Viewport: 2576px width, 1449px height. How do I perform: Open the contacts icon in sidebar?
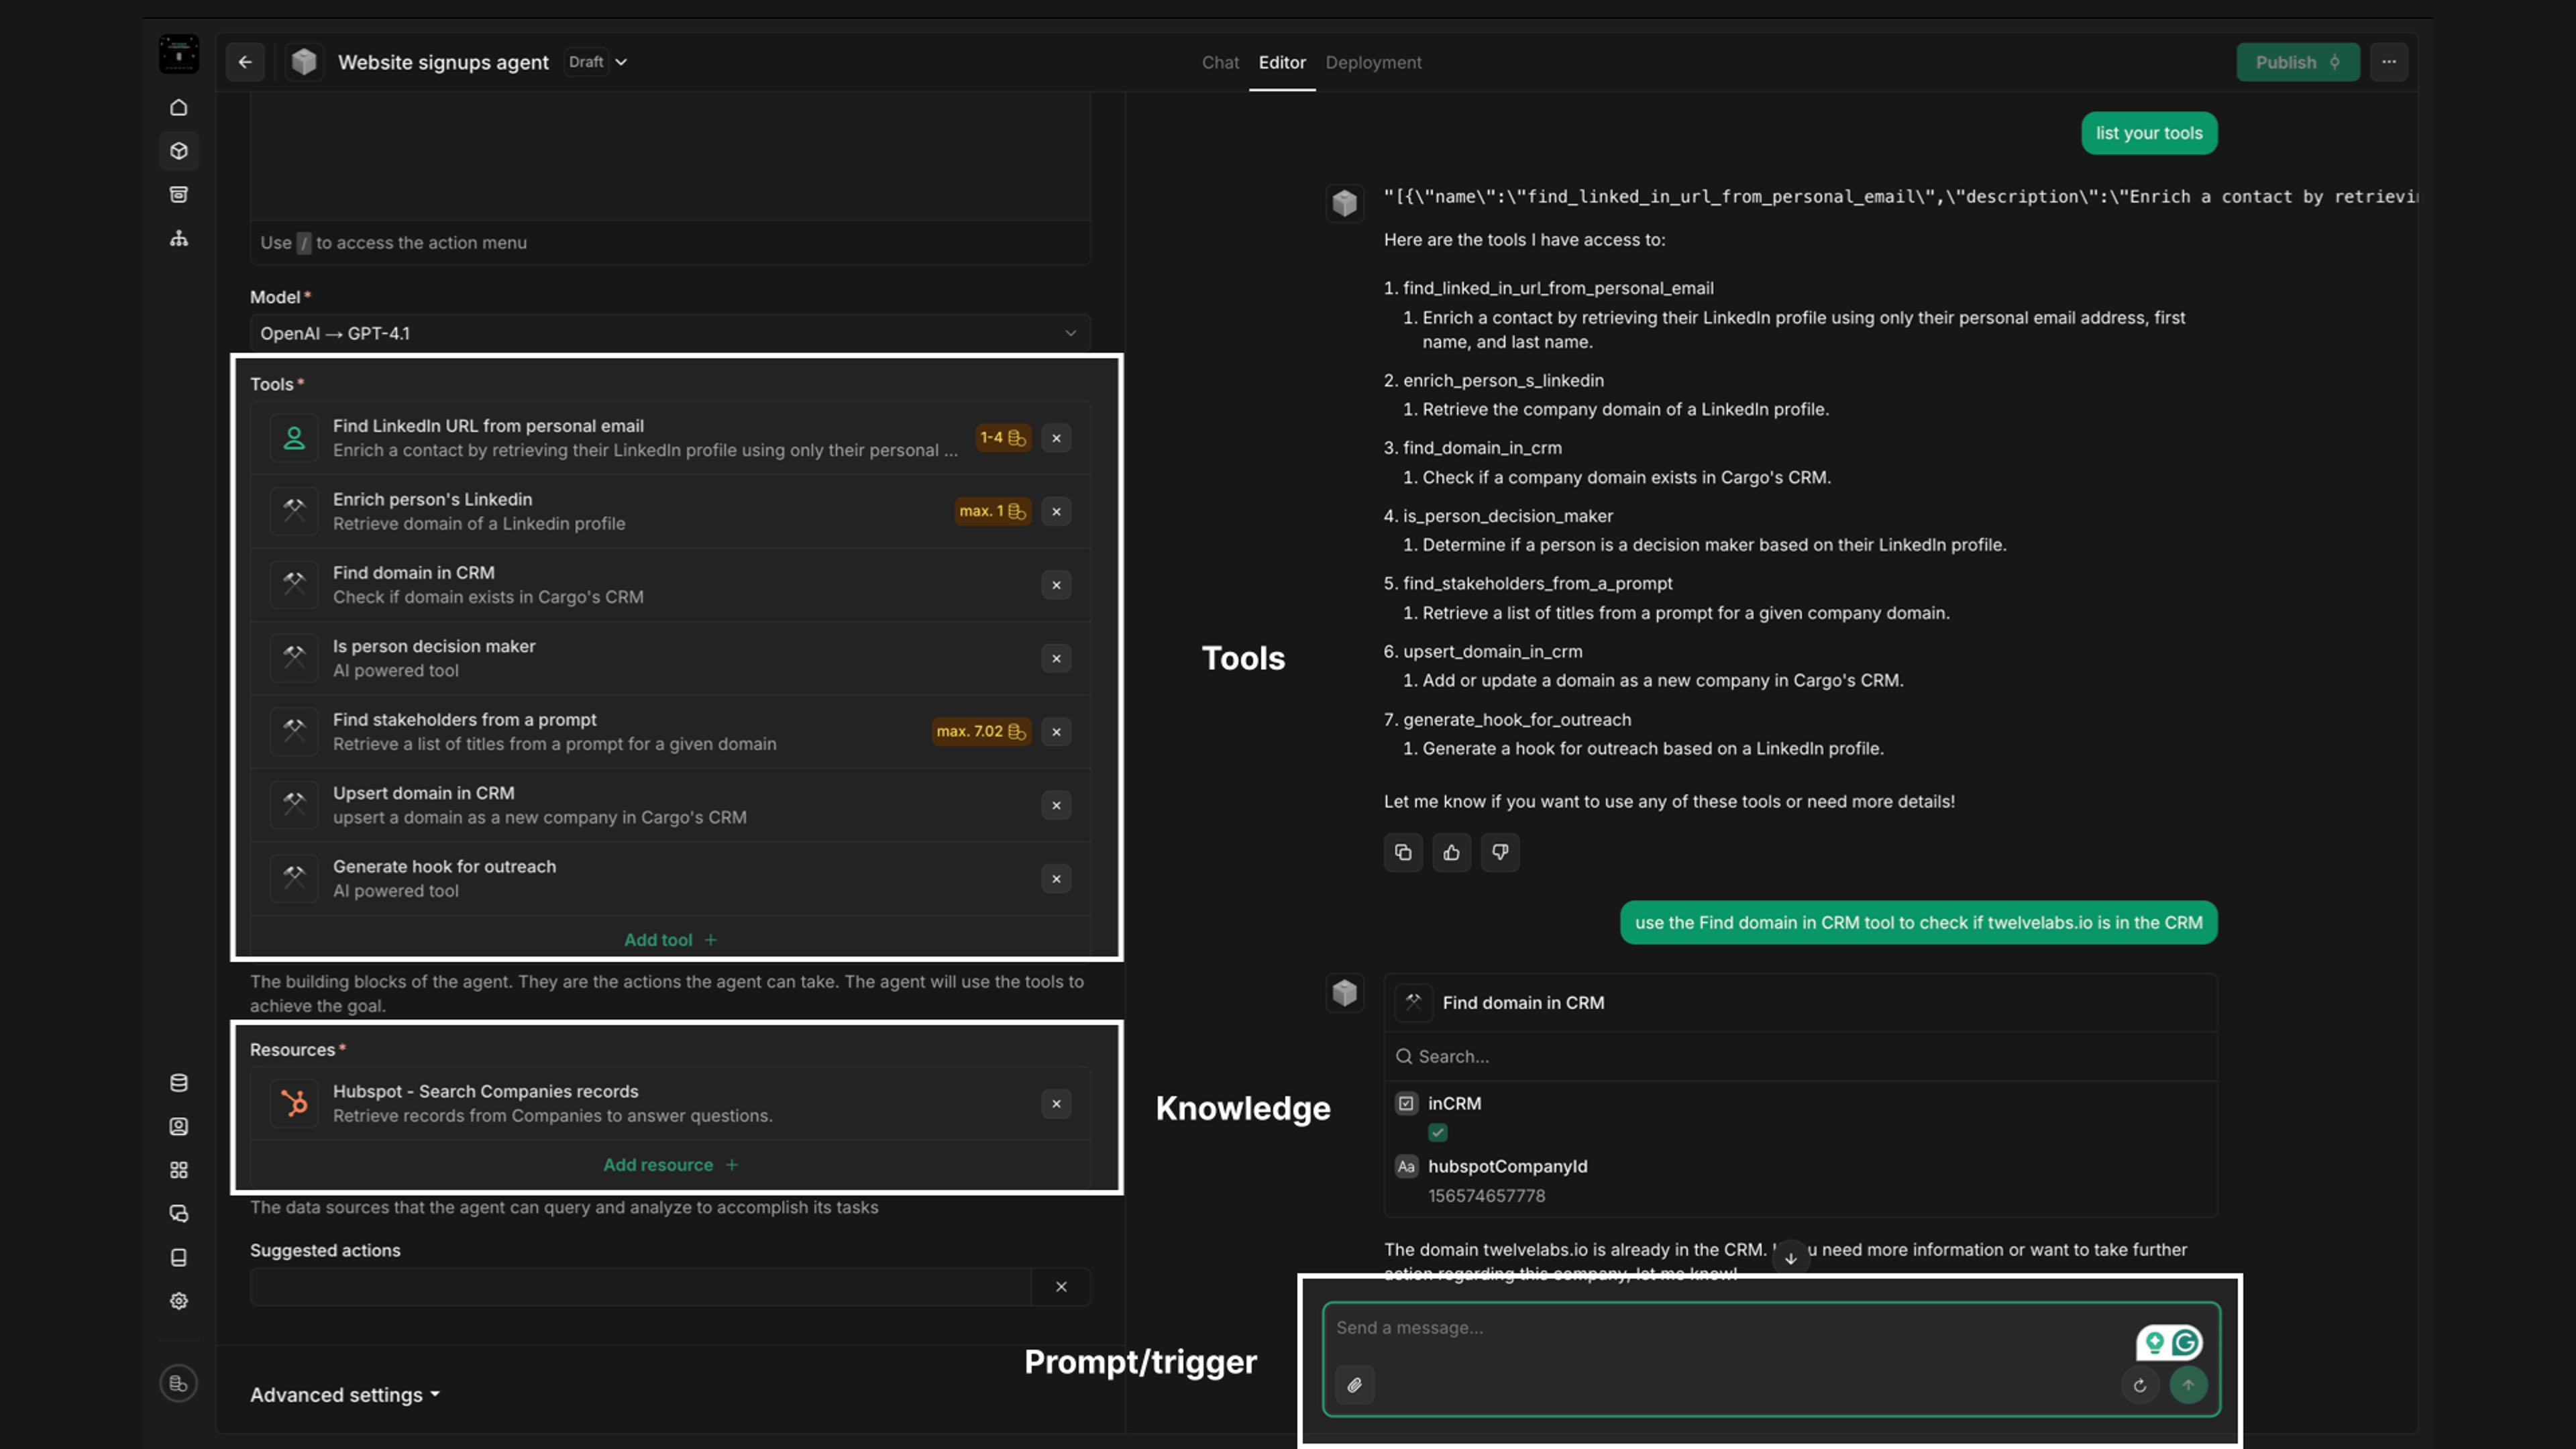179,1127
